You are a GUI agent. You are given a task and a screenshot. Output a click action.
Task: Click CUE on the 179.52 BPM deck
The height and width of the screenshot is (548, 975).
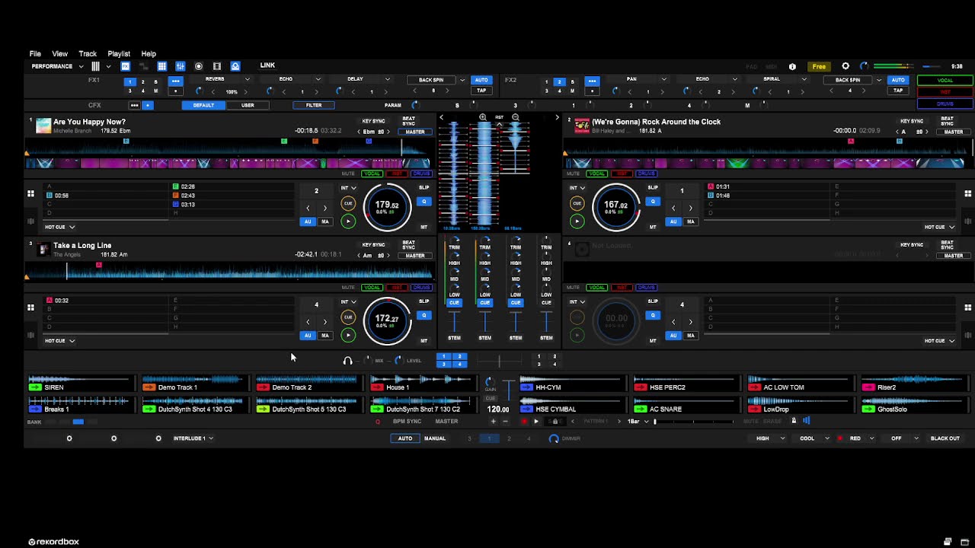348,203
